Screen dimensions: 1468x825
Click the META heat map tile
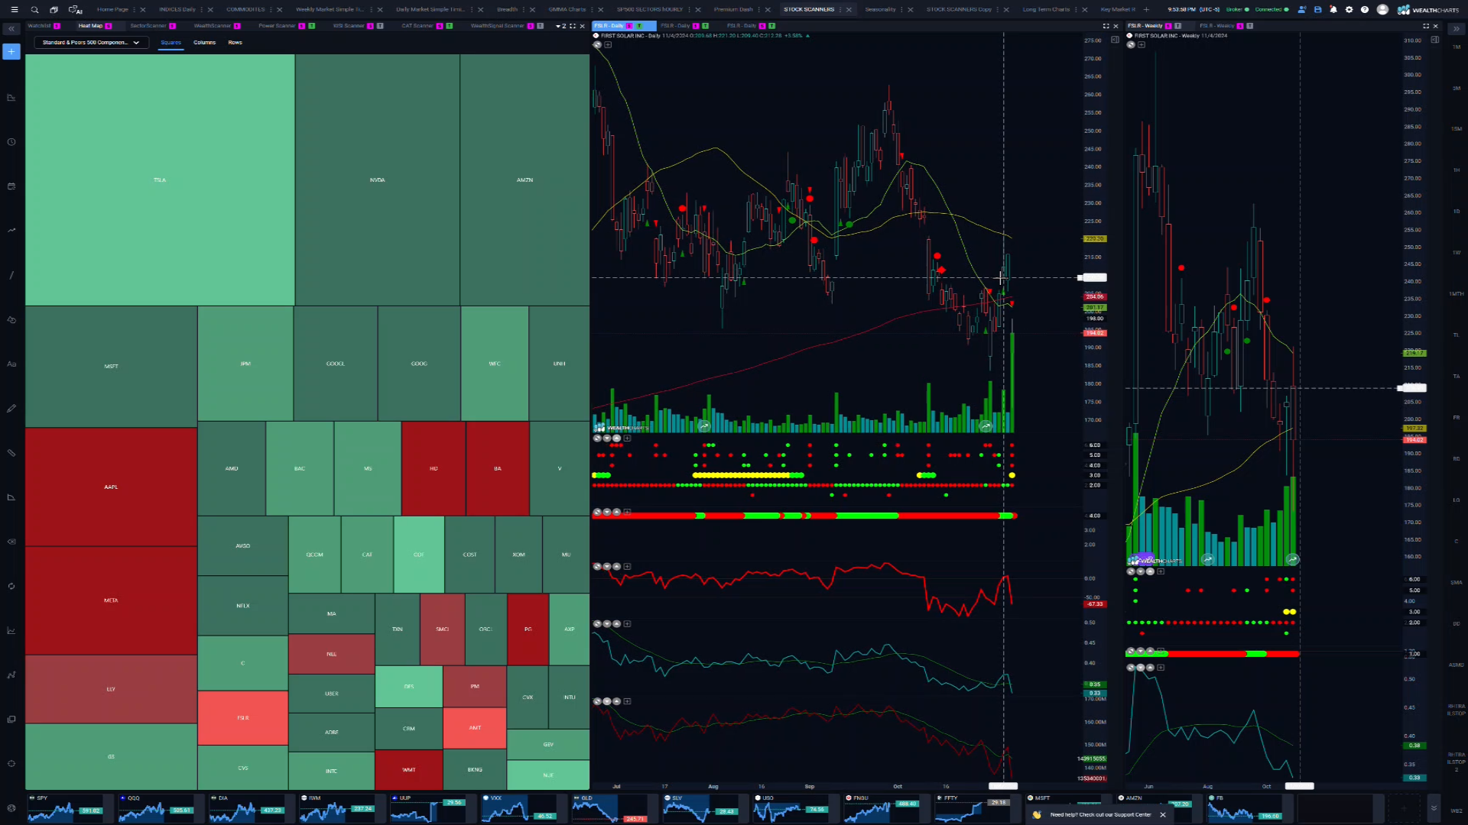[111, 600]
